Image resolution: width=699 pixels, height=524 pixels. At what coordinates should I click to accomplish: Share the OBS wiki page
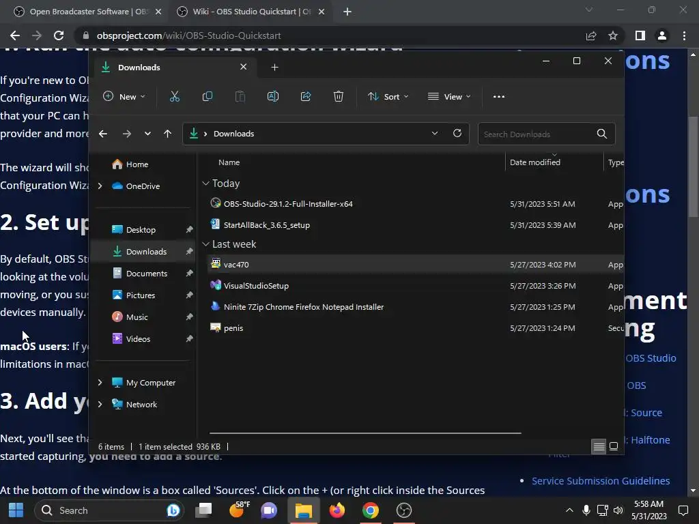(x=591, y=35)
